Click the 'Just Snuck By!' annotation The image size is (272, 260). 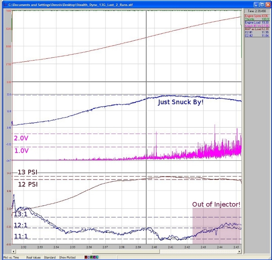tap(180, 102)
